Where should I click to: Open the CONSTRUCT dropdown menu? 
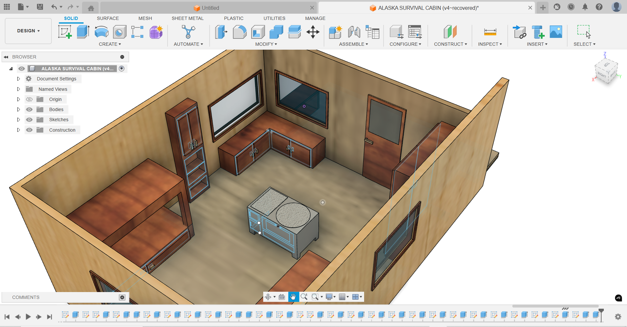tap(450, 44)
